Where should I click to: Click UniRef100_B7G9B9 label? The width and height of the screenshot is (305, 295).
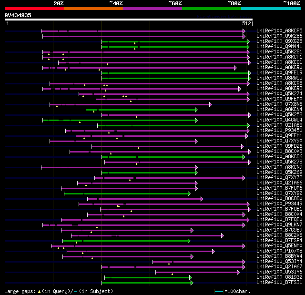pos(279,230)
